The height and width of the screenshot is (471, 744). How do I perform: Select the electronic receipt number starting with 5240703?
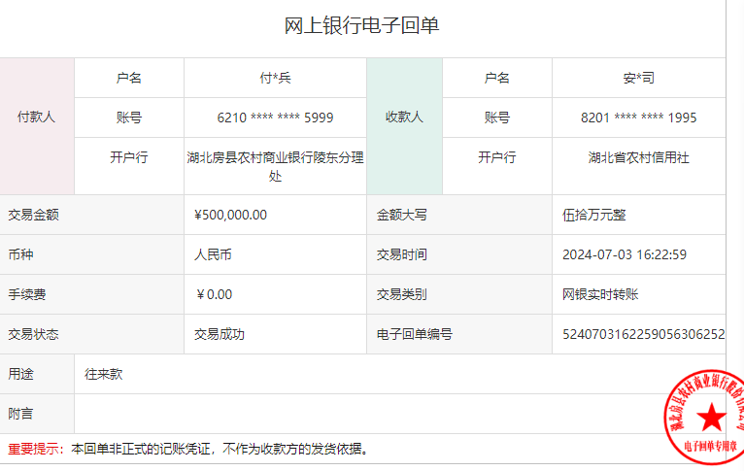pos(643,334)
